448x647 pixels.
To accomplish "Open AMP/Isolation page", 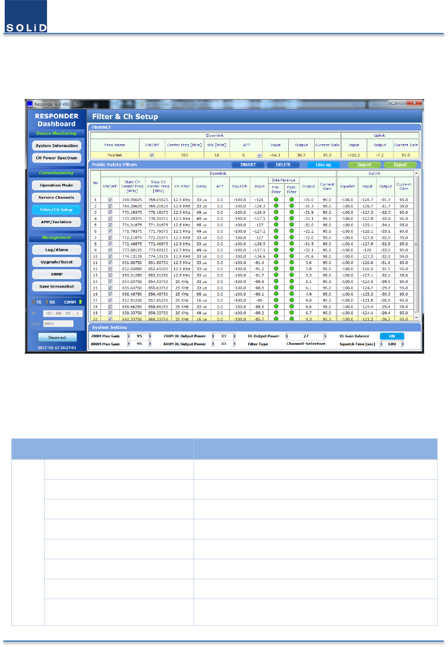I will pos(57,222).
